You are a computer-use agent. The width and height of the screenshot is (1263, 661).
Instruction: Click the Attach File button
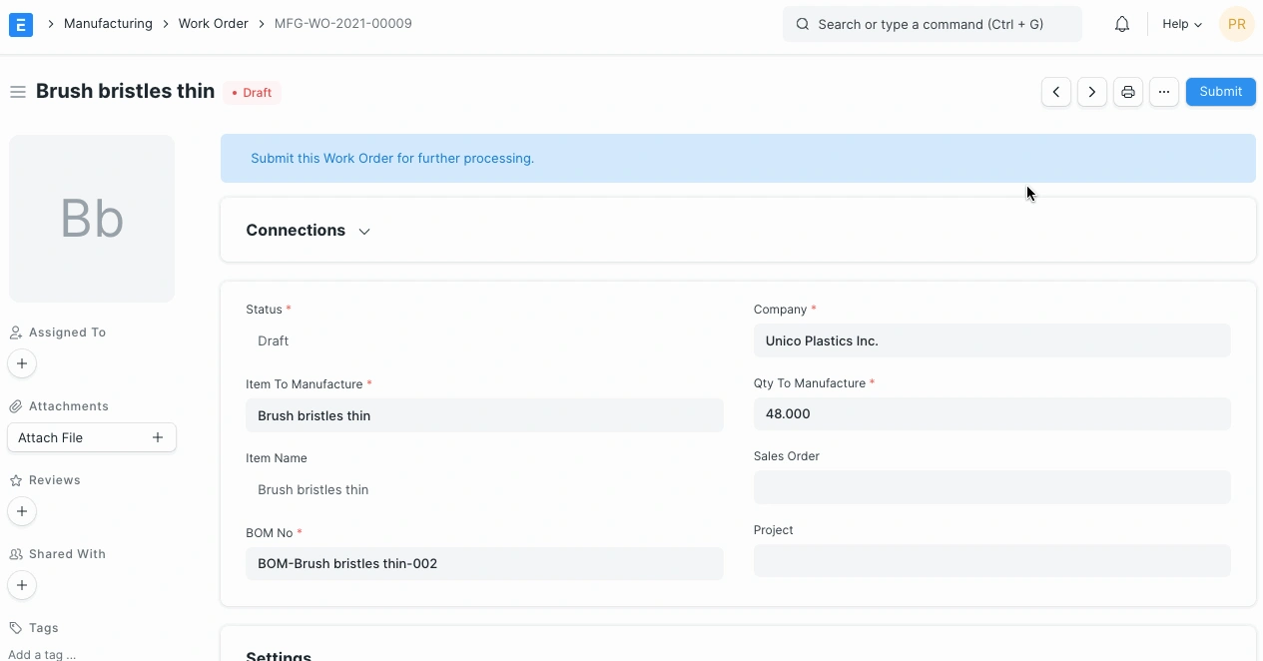91,437
